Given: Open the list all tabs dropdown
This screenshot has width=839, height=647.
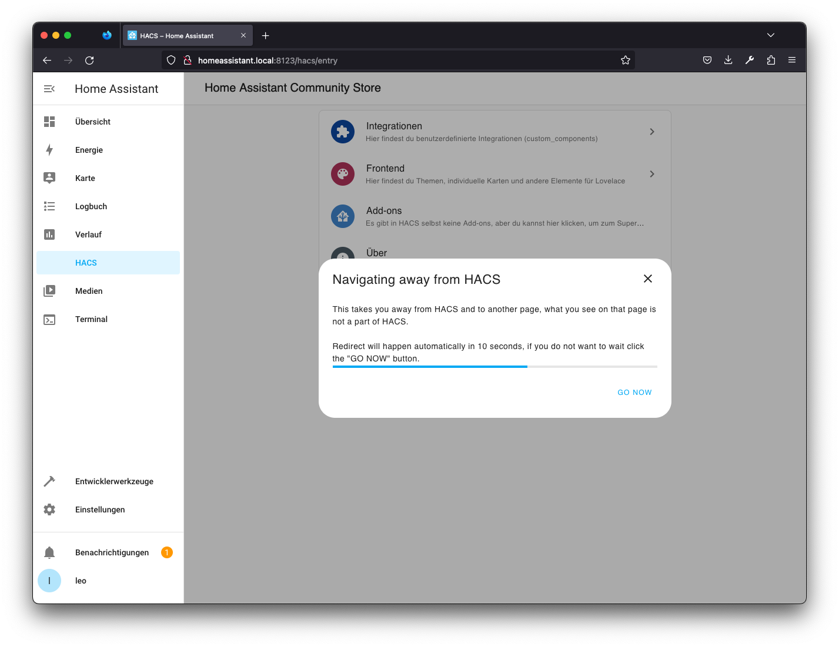Looking at the screenshot, I should point(771,35).
